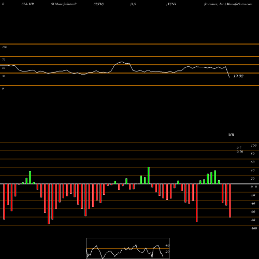This screenshot has height=259, width=259.
Task: Click the -40 label on MR axis
Action: point(253,204)
